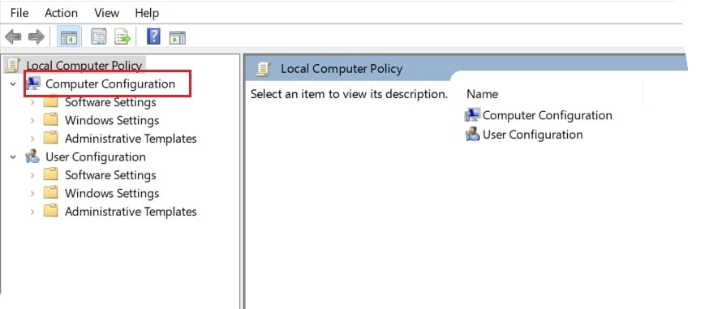Image resolution: width=705 pixels, height=309 pixels.
Task: Select Windows Settings label under Computer Configuration
Action: click(x=112, y=120)
